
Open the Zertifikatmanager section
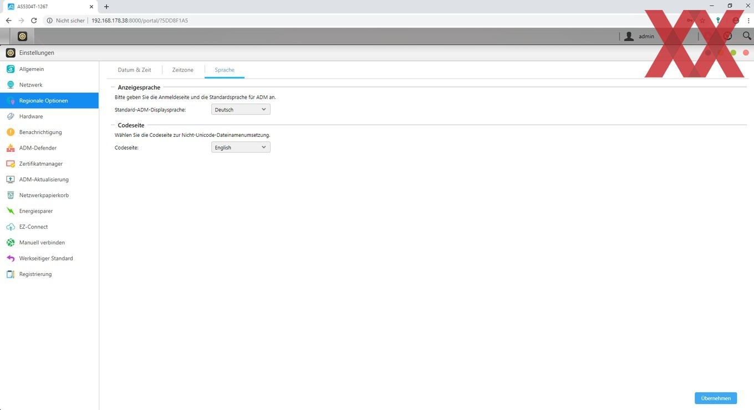point(49,164)
